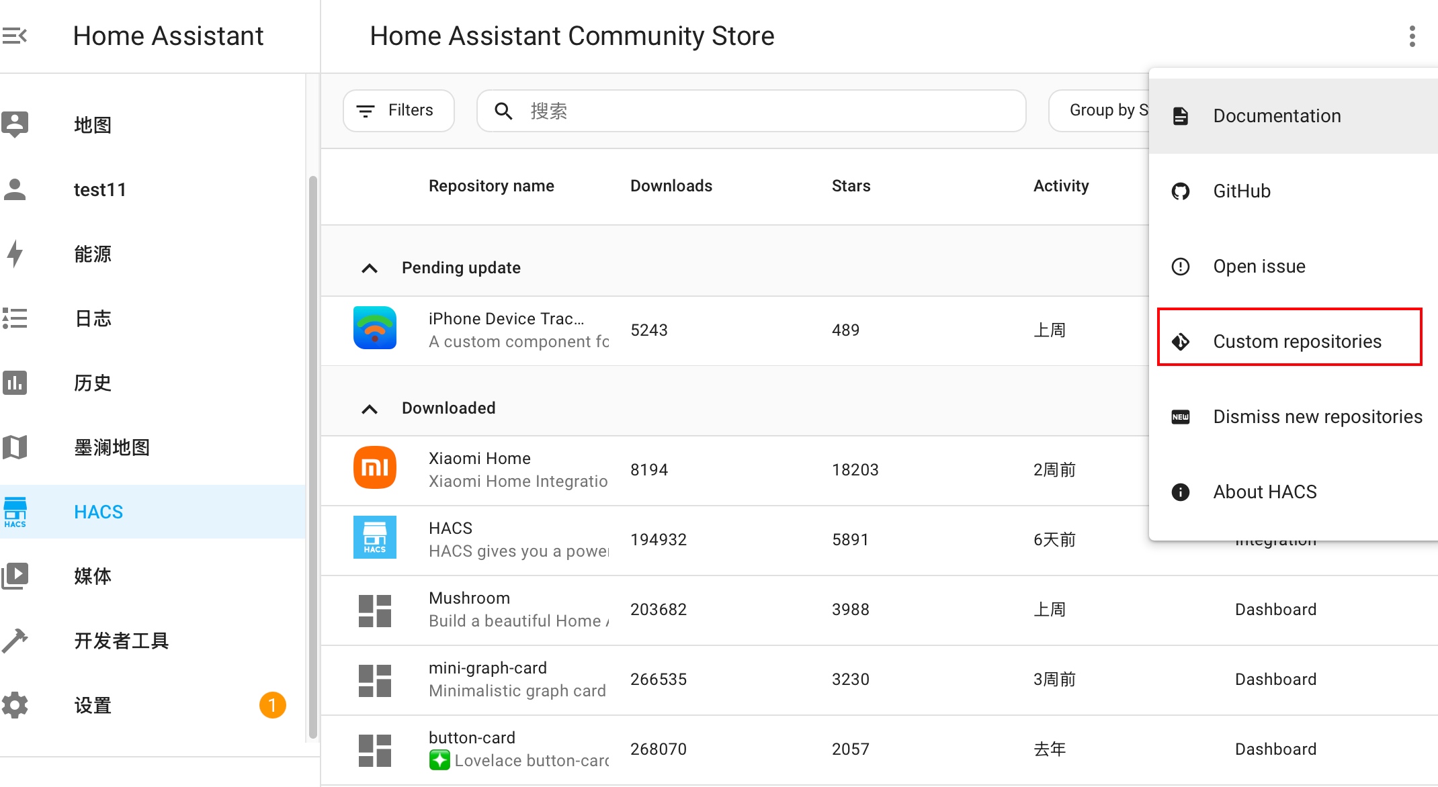Click the Filters button
Image resolution: width=1438 pixels, height=787 pixels.
398,111
